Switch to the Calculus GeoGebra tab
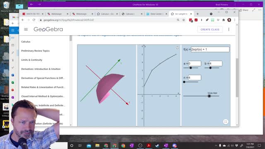Viewport: 265px width, 149px height. pos(107,14)
